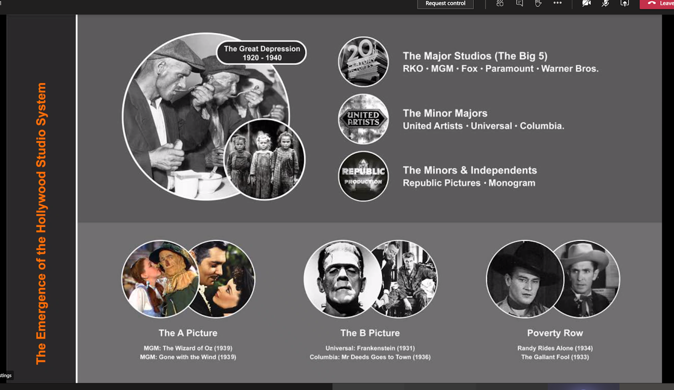Click RKO MGM Fox Paramount Warner Bros. line
Screen dimensions: 674x390
(500, 69)
